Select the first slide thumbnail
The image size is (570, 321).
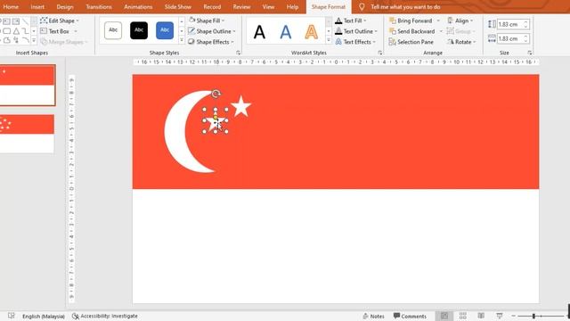(28, 86)
